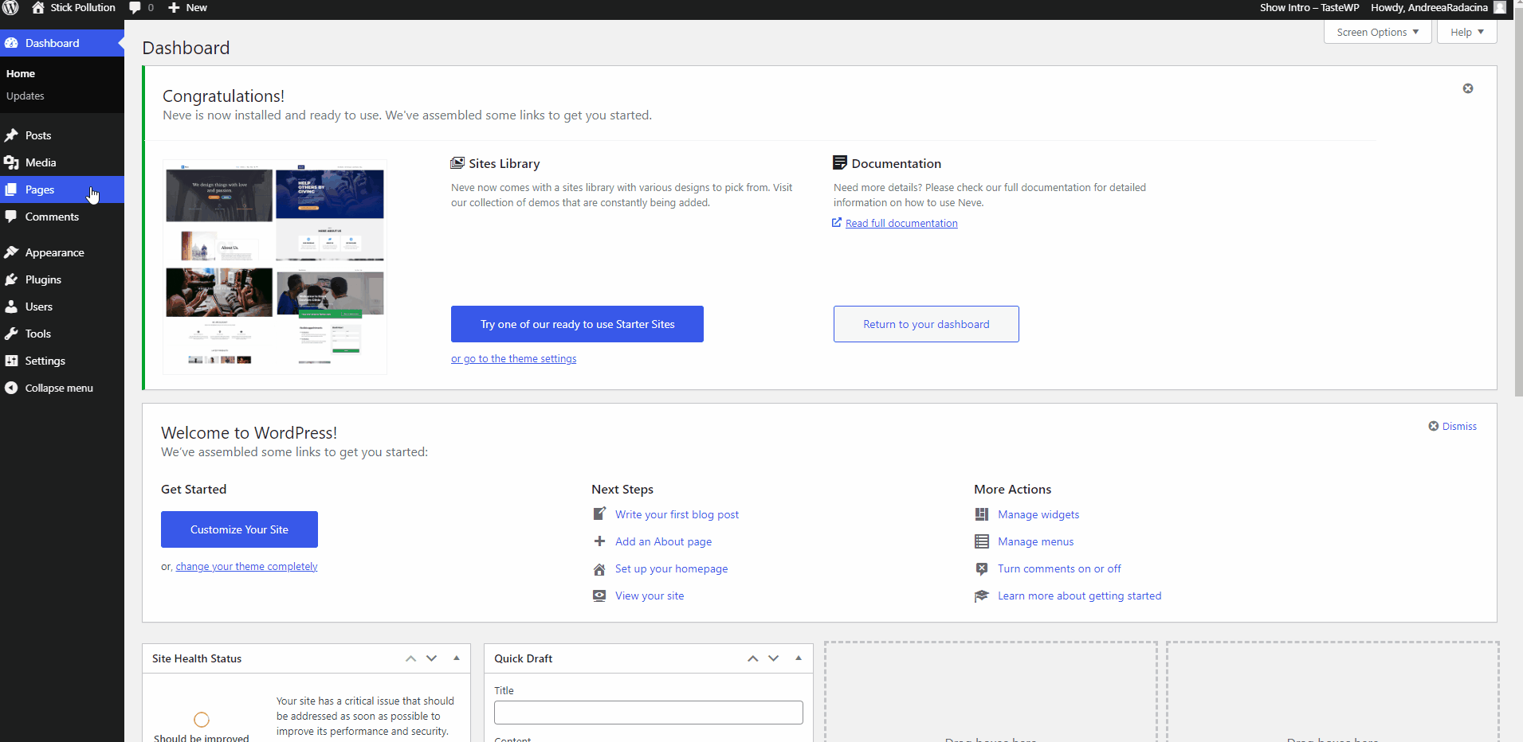Click the graduation cap icon beside Learn more
Image resolution: width=1523 pixels, height=742 pixels.
point(982,596)
